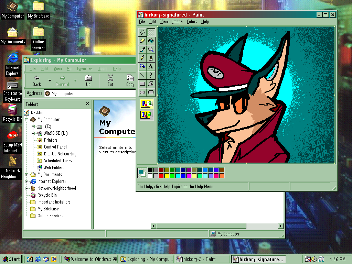352x264 pixels.
Task: Open the Forward button history dropdown arrow
Action: click(x=75, y=80)
